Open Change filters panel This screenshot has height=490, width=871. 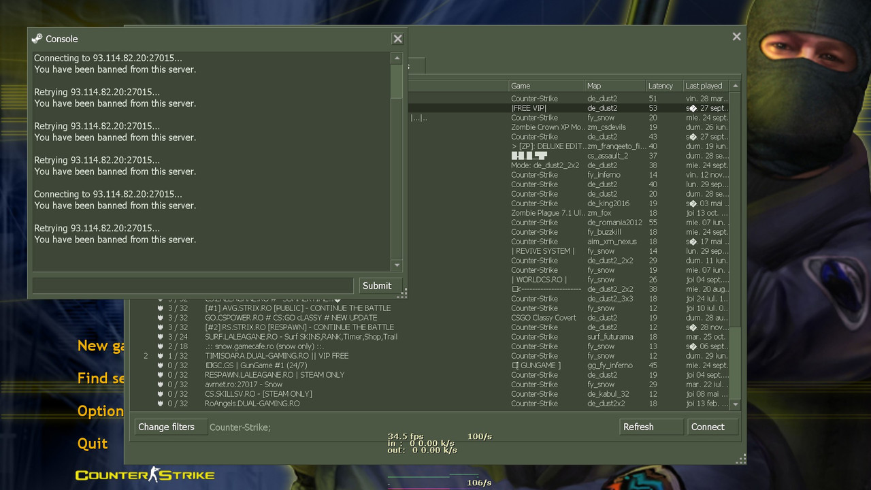(170, 427)
